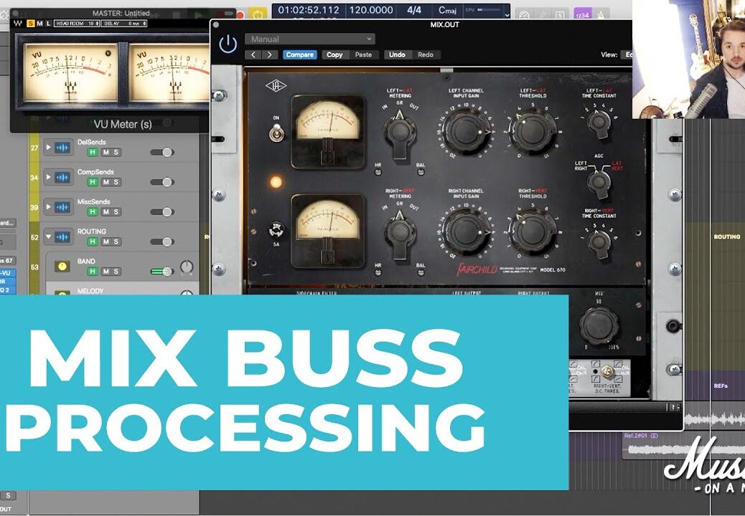Open the plugin View dropdown
This screenshot has height=516, width=745.
tap(627, 54)
